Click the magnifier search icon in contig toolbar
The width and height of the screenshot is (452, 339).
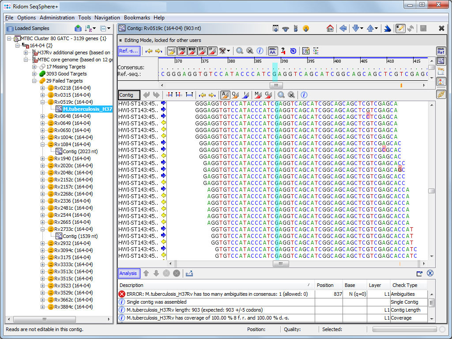[x=281, y=95]
